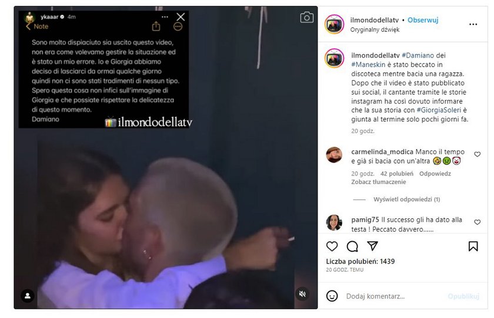Share post using the paper plane icon

coord(372,246)
